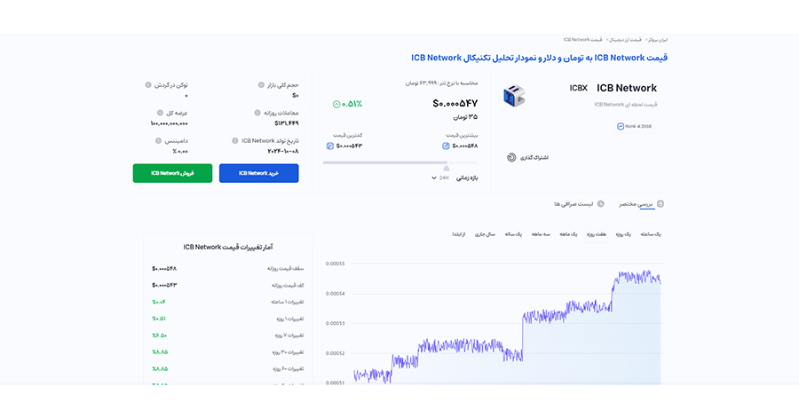
Task: Click the اشتراک گذاری share label
Action: [x=534, y=158]
